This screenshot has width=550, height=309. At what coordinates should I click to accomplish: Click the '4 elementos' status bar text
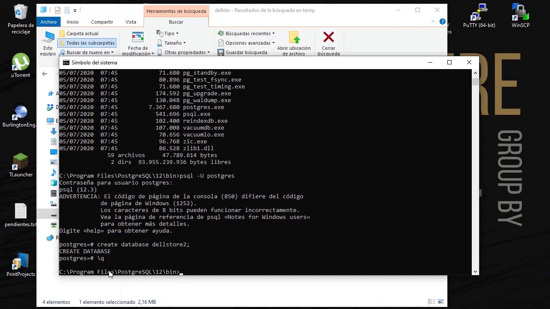click(x=56, y=302)
